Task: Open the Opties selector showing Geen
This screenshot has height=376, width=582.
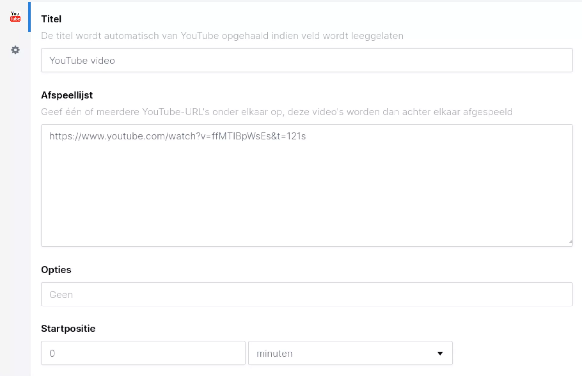Action: pyautogui.click(x=306, y=294)
